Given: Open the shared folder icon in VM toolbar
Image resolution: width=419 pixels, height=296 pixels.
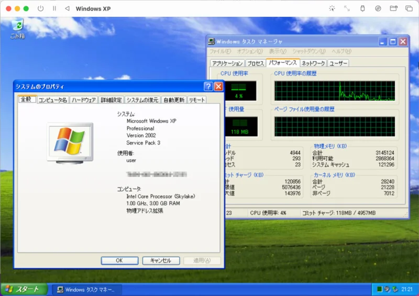Looking at the screenshot, I should pos(393,8).
